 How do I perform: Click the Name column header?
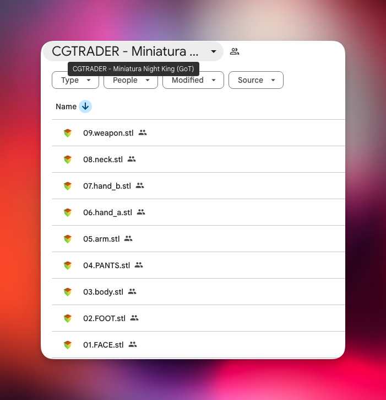click(x=66, y=106)
